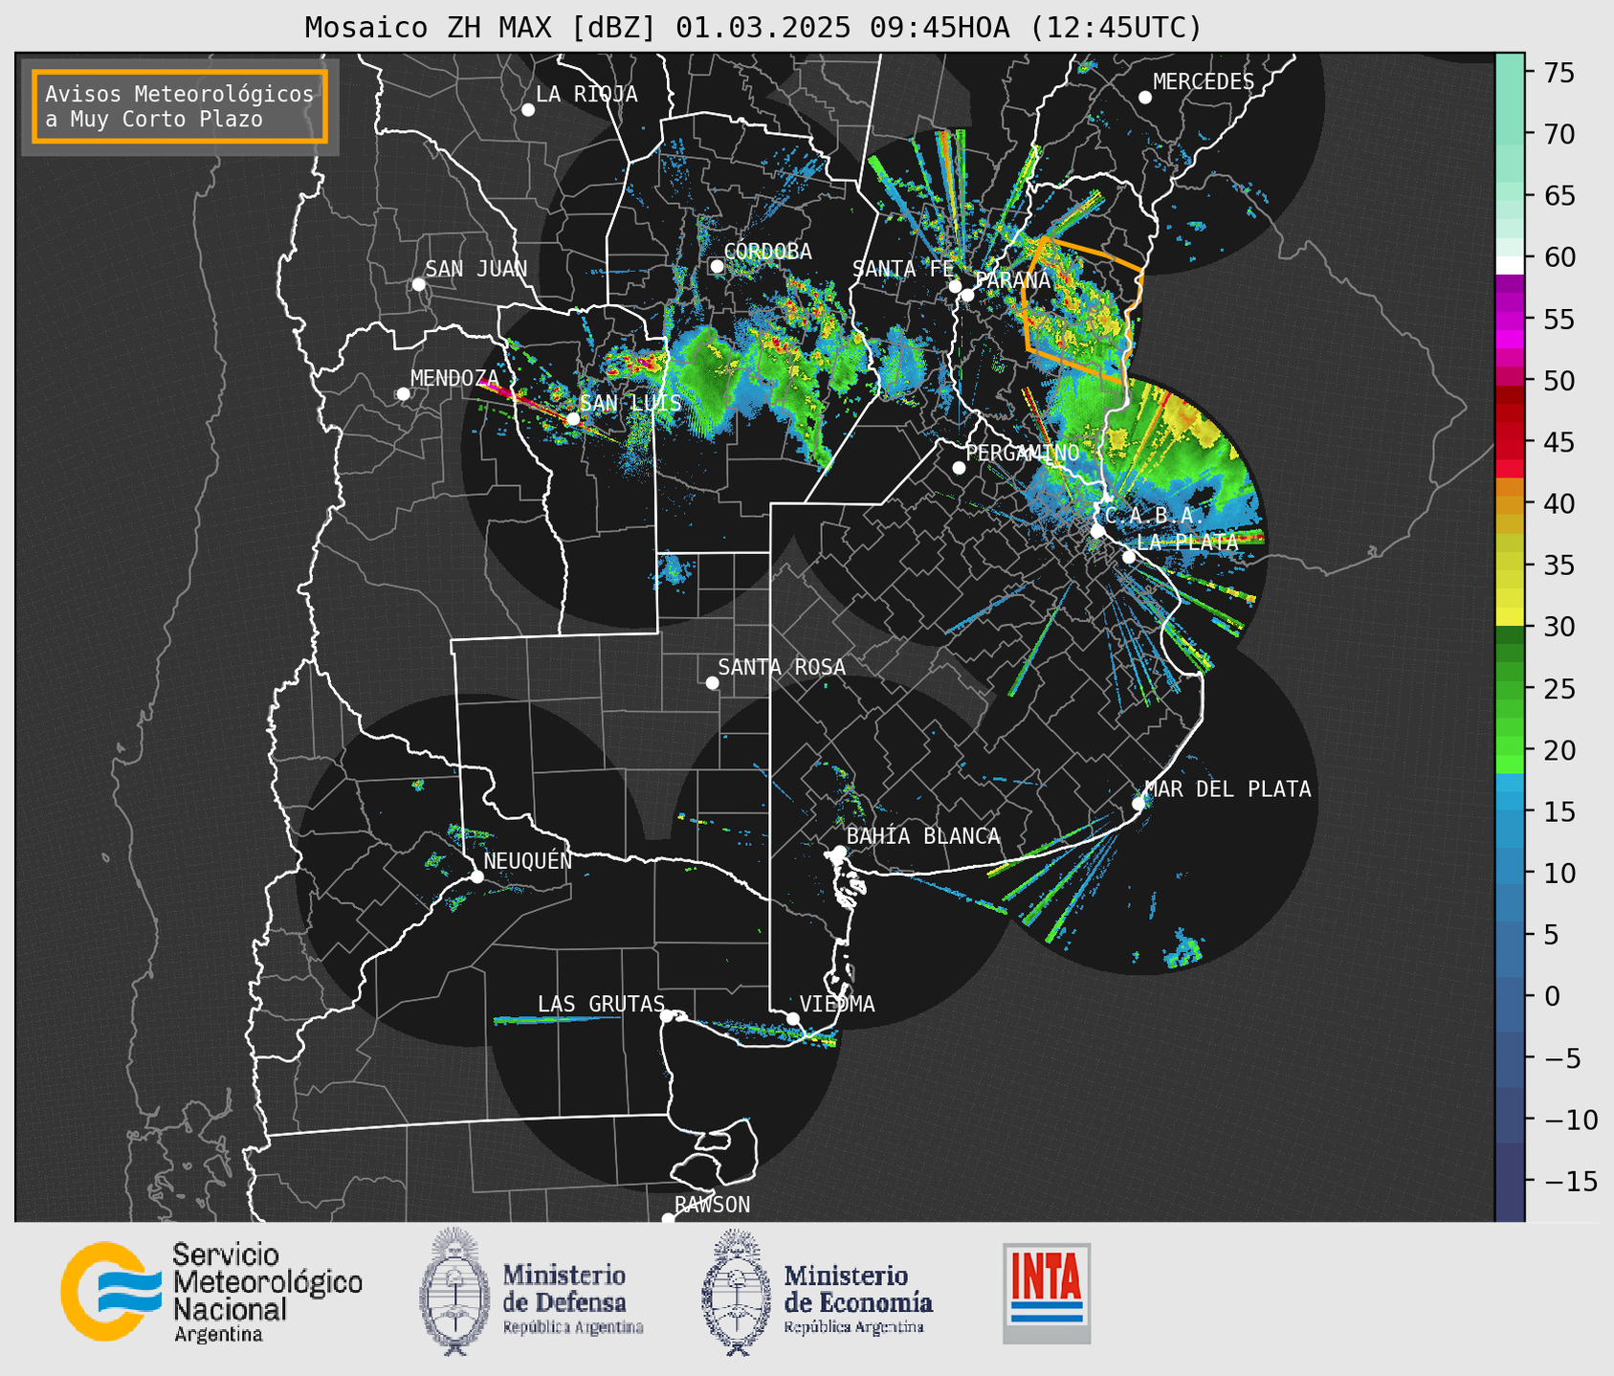Click the 25 dBZ green color band

point(1510,689)
